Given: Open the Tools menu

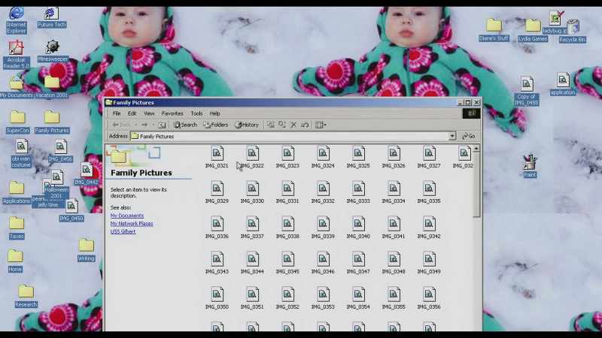Looking at the screenshot, I should [x=196, y=113].
